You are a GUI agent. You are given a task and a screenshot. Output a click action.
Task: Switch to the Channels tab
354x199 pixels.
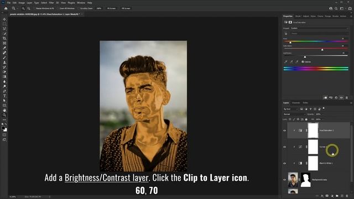(x=296, y=103)
